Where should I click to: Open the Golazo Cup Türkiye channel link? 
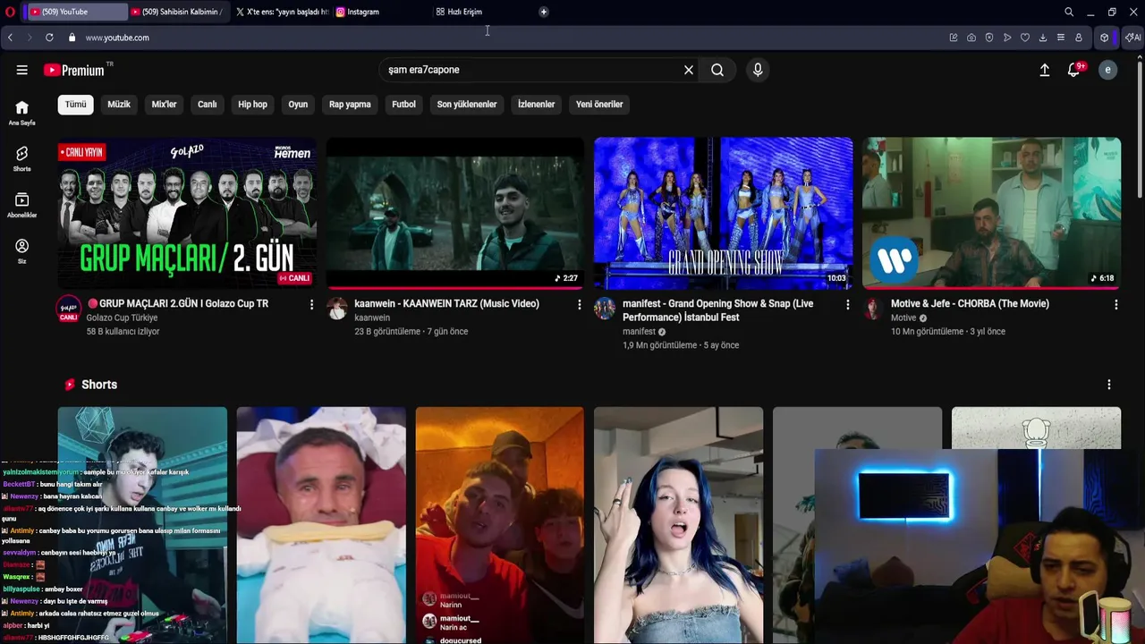[122, 318]
